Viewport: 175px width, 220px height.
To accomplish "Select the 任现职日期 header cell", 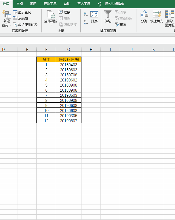I will [69, 59].
